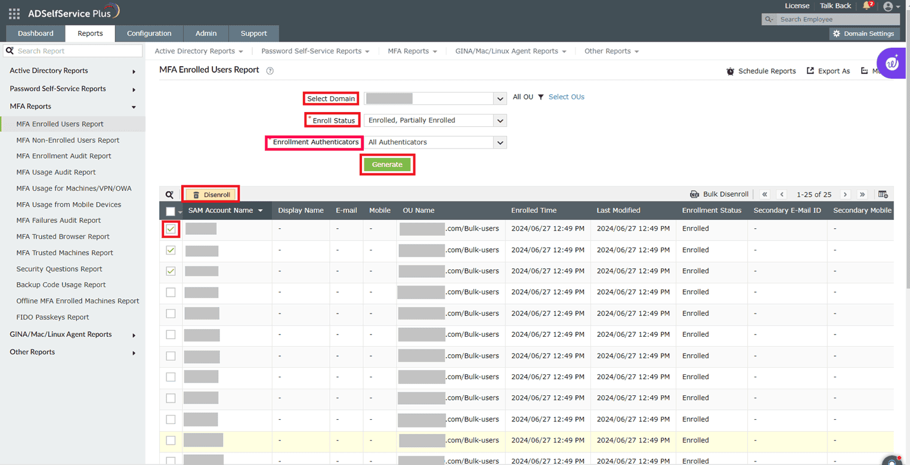The height and width of the screenshot is (465, 910).
Task: Open the notifications bell icon
Action: click(866, 6)
